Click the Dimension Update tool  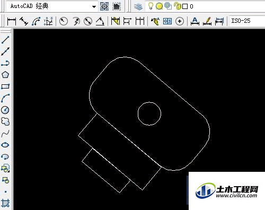pos(219,21)
